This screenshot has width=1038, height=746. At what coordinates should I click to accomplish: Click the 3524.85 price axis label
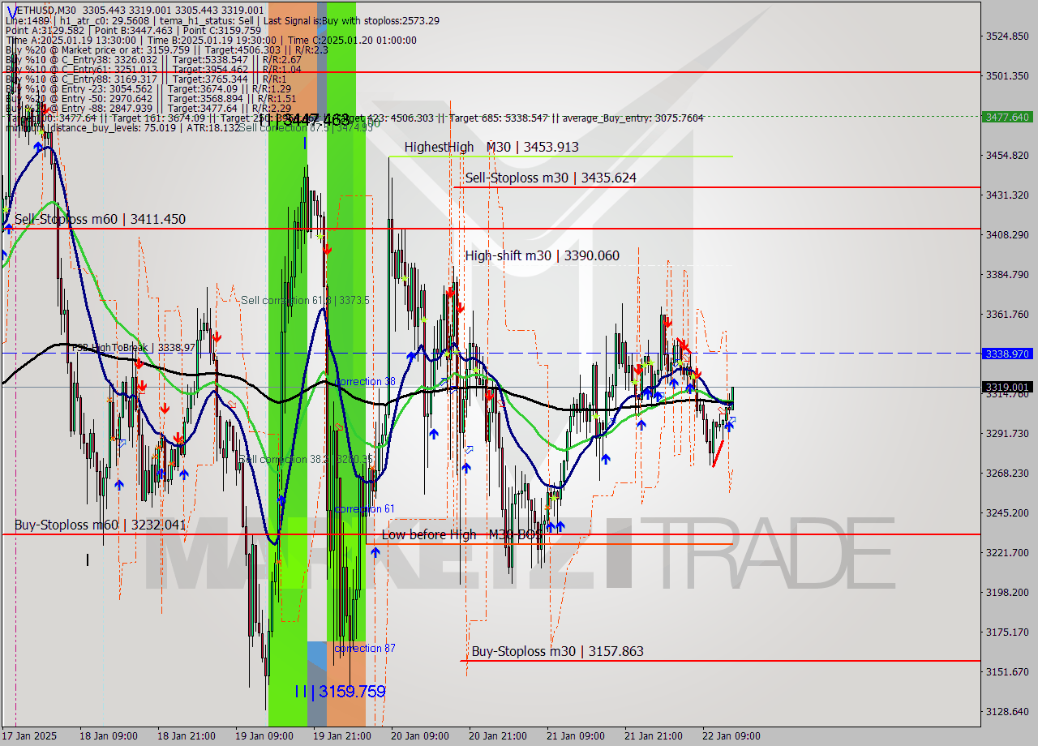pyautogui.click(x=1008, y=36)
